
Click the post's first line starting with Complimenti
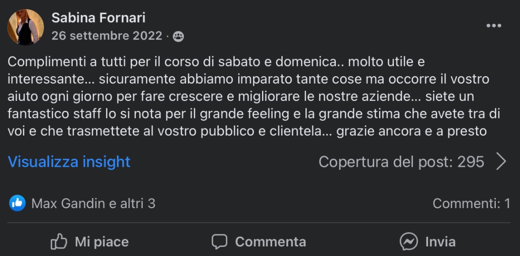point(216,62)
